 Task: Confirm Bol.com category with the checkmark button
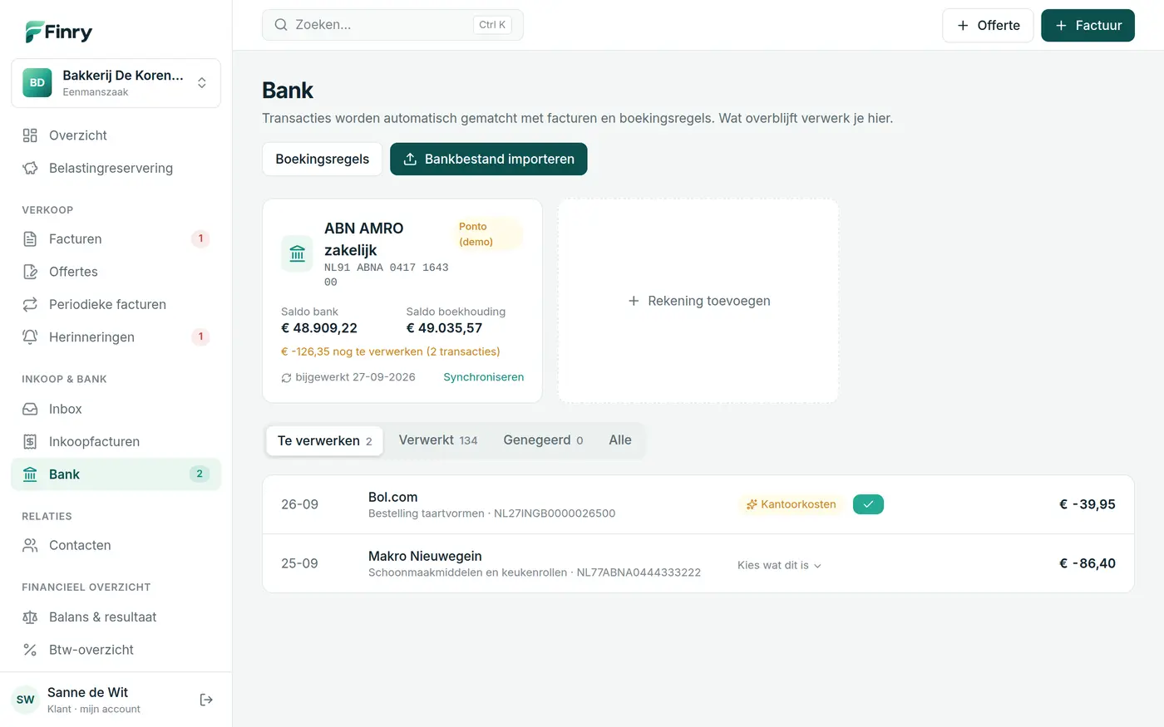point(868,504)
